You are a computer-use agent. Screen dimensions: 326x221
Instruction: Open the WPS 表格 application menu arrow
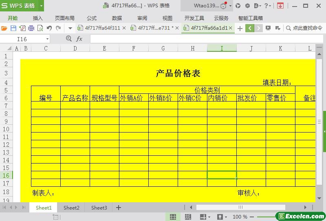click(x=41, y=6)
